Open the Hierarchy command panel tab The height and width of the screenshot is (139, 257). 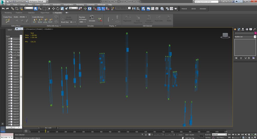pyautogui.click(x=243, y=29)
